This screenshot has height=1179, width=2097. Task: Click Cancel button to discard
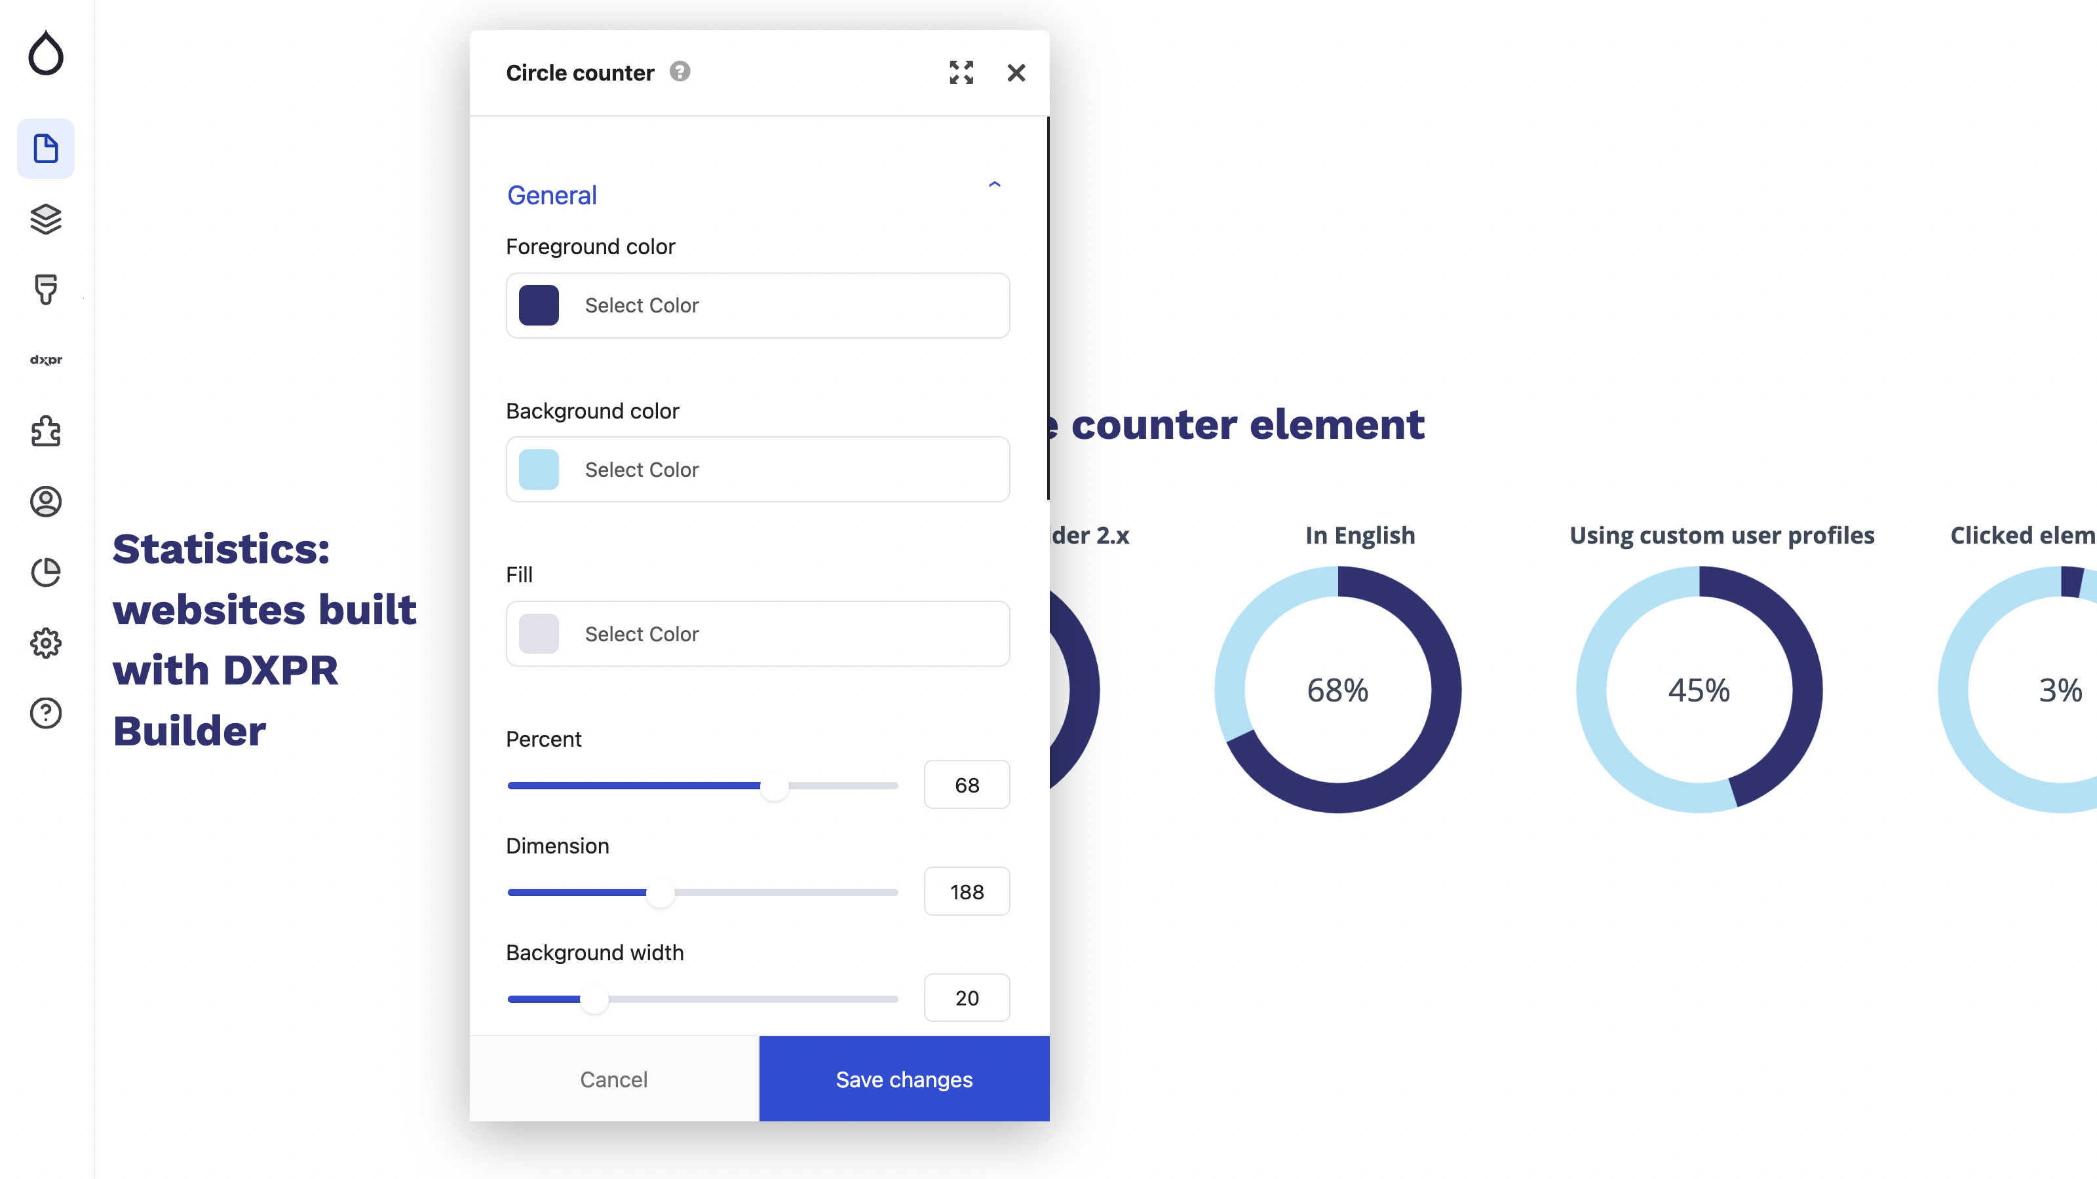tap(612, 1078)
